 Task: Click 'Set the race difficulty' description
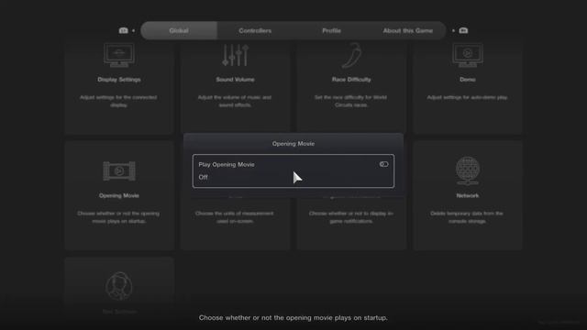[x=350, y=101]
